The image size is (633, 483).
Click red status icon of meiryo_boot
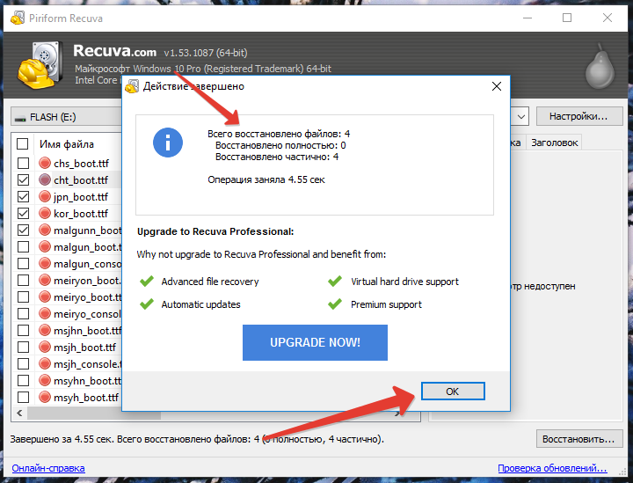pyautogui.click(x=45, y=296)
